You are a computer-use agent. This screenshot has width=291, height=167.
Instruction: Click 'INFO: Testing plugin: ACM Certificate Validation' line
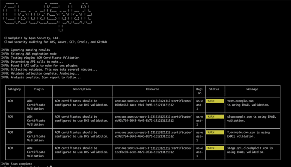click(x=40, y=58)
